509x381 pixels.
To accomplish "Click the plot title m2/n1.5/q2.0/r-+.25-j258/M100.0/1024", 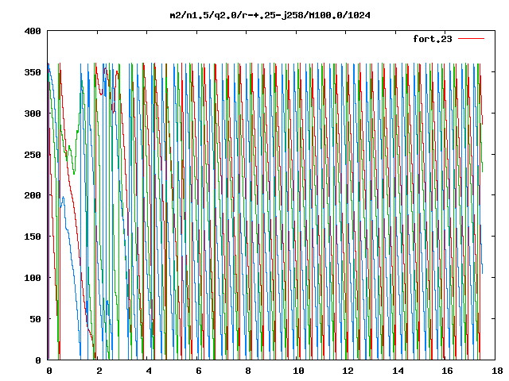I will 270,15.
